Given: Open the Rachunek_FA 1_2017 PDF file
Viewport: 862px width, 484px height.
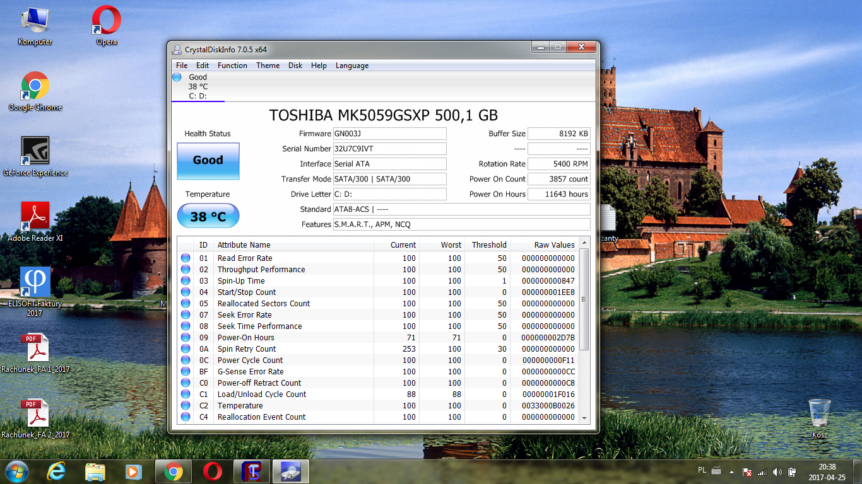Looking at the screenshot, I should pos(35,354).
